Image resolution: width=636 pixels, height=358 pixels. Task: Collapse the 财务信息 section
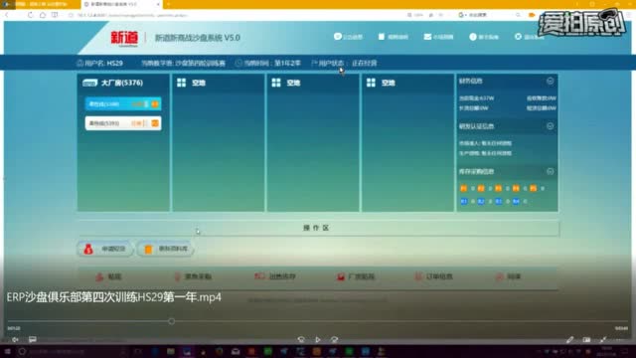[550, 82]
